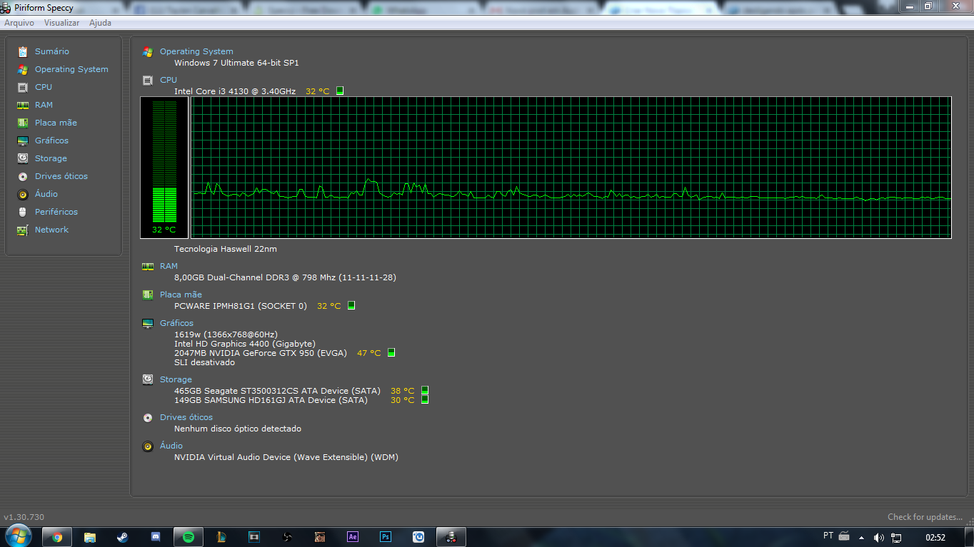Open the Windows Start menu

(18, 536)
